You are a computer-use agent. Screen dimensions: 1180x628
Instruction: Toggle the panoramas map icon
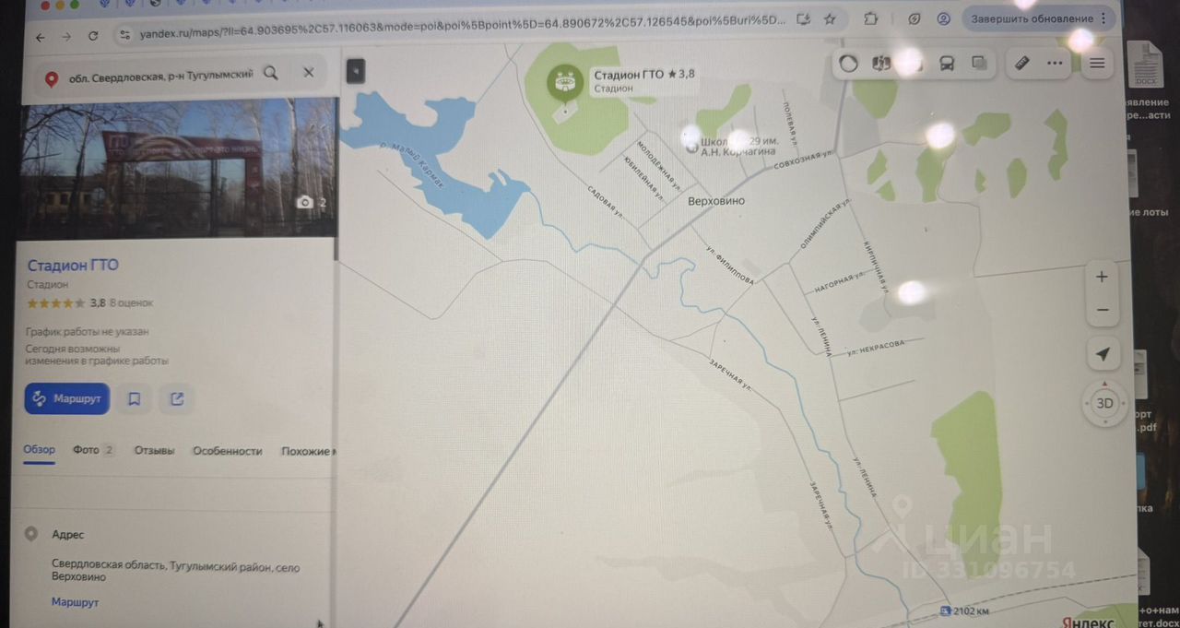[x=881, y=64]
